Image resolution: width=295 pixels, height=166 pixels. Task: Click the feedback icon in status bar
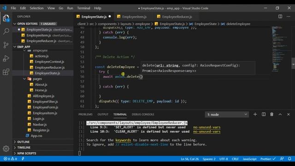coord(282,159)
